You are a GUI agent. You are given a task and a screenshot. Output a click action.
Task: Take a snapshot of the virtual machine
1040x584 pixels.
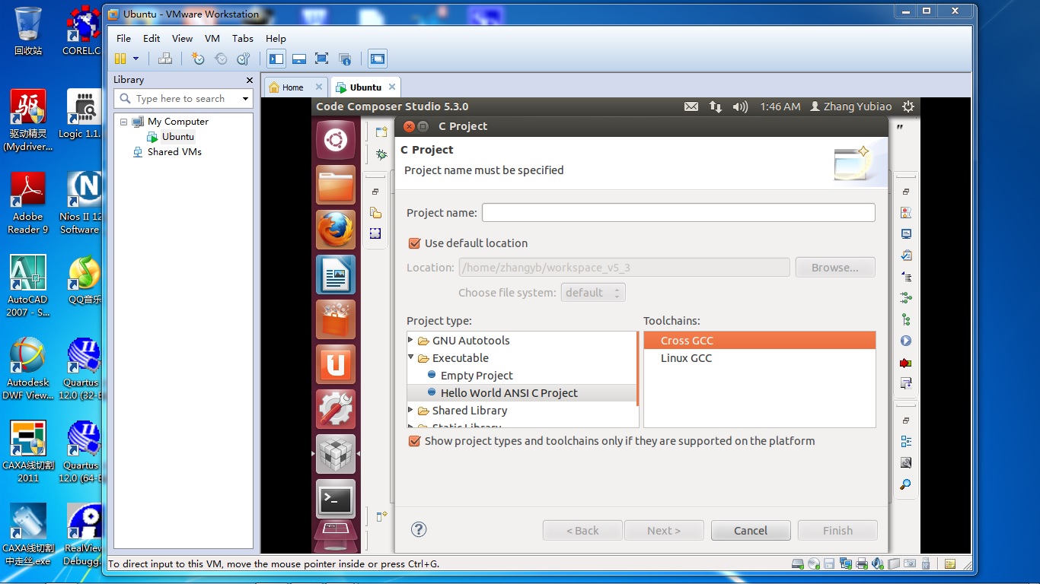[x=198, y=59]
